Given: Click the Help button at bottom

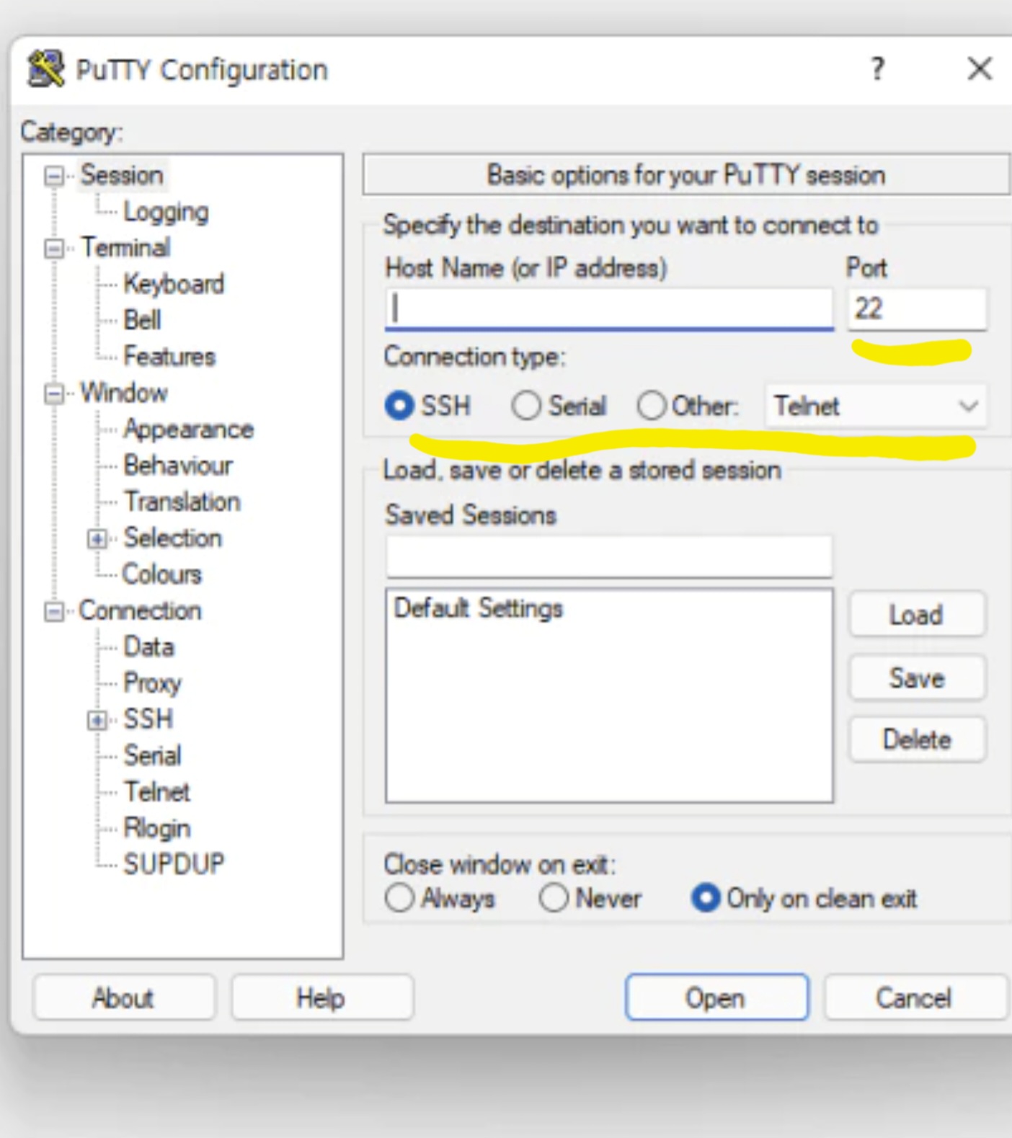Looking at the screenshot, I should (321, 998).
